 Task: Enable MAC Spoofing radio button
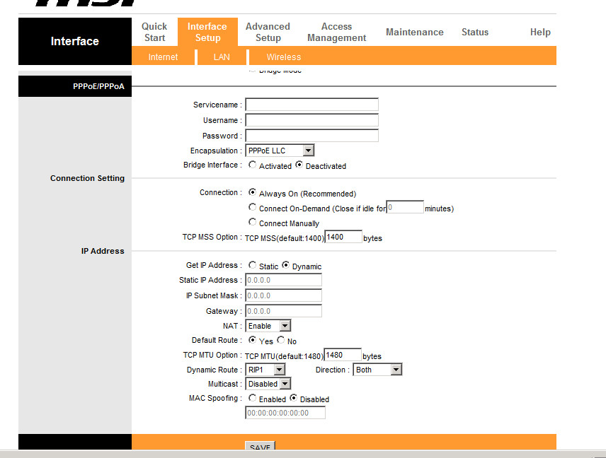tap(252, 398)
